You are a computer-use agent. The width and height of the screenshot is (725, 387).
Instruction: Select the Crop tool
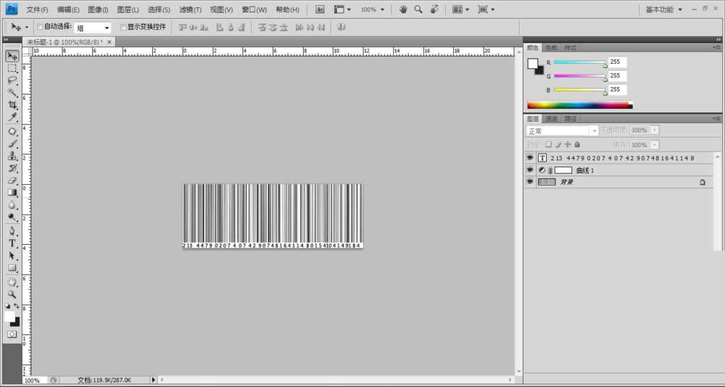coord(12,105)
